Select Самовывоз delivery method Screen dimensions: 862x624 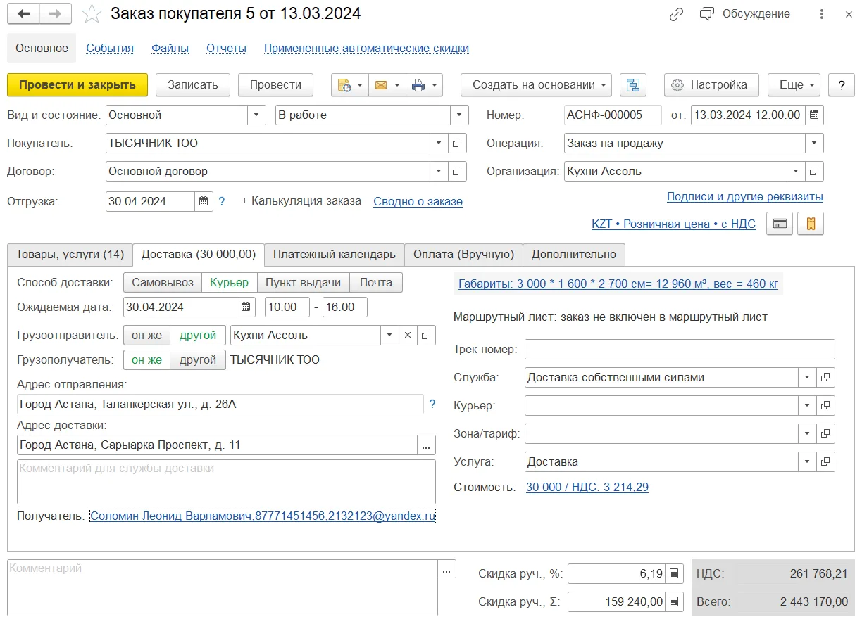[x=163, y=282]
